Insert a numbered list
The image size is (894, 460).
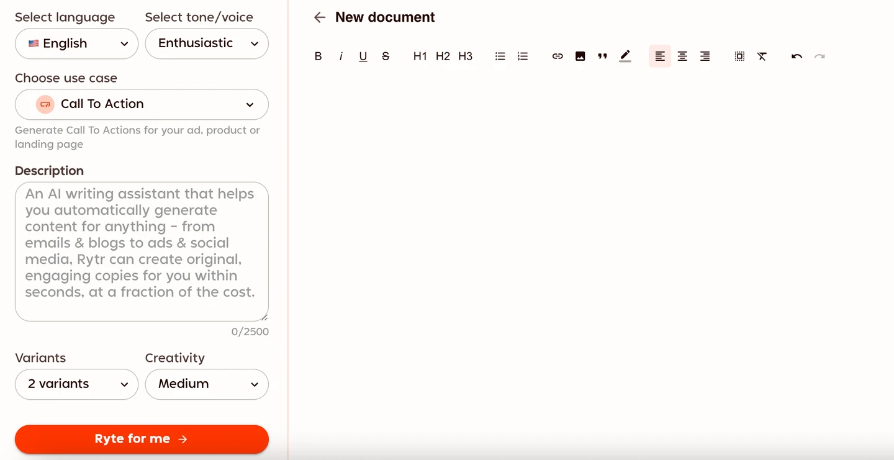click(523, 56)
